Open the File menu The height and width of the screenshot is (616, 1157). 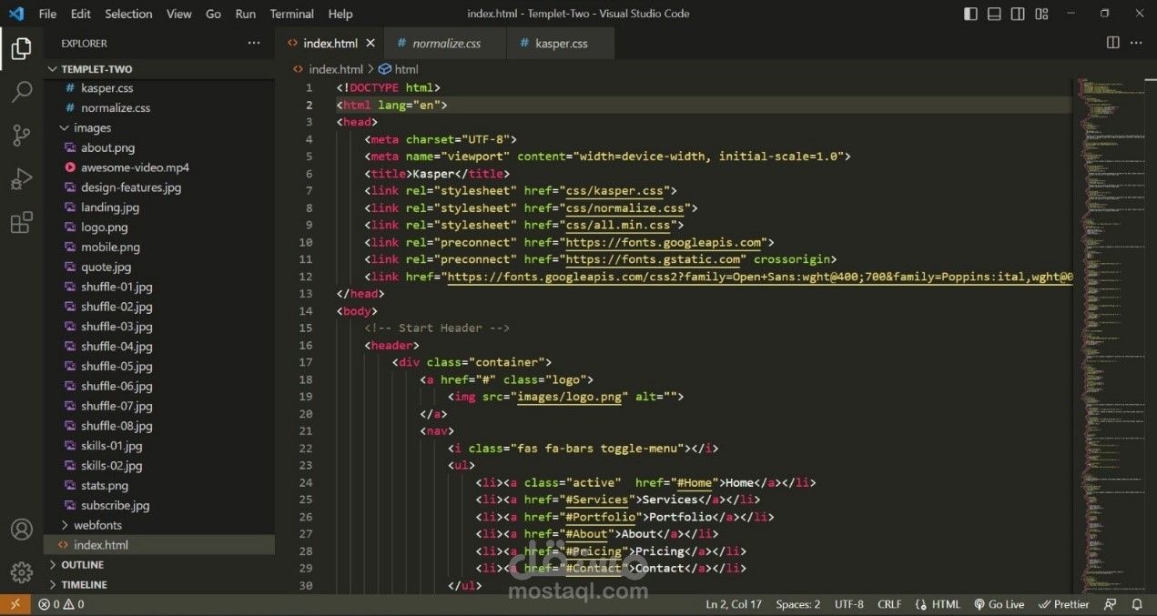click(x=47, y=14)
